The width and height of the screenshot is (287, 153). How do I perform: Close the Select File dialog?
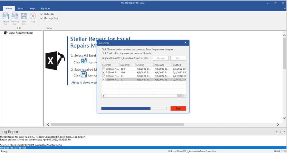[186, 43]
